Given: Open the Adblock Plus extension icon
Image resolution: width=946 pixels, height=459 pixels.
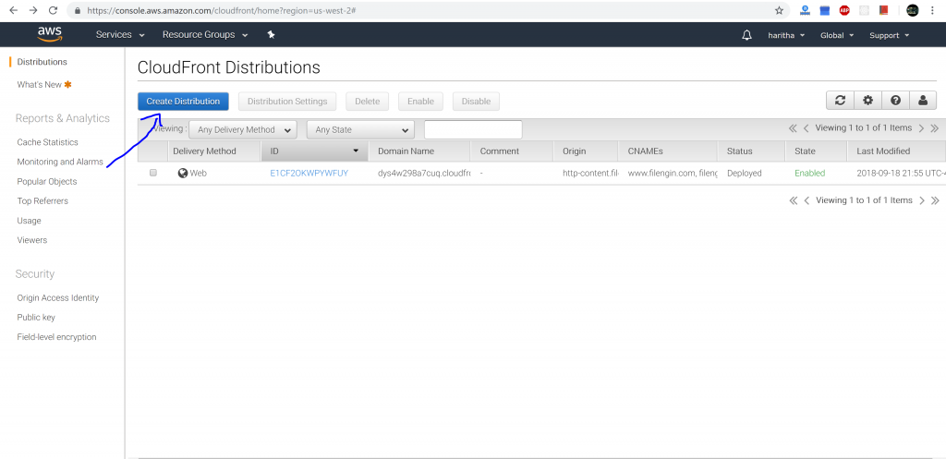Looking at the screenshot, I should point(844,10).
